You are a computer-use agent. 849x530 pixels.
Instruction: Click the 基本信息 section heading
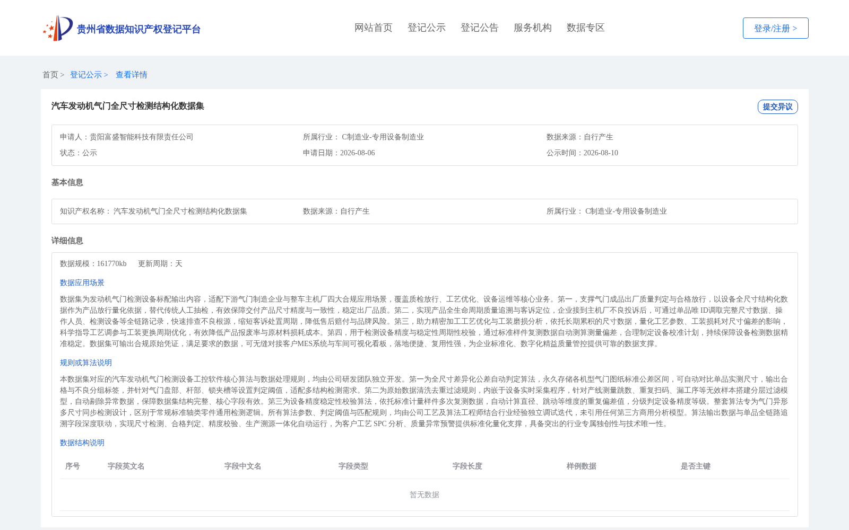tap(67, 182)
